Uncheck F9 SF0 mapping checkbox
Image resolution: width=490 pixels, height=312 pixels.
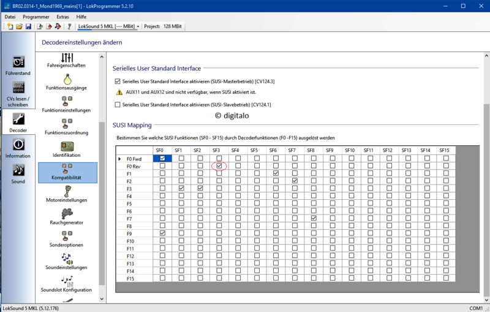pos(162,233)
